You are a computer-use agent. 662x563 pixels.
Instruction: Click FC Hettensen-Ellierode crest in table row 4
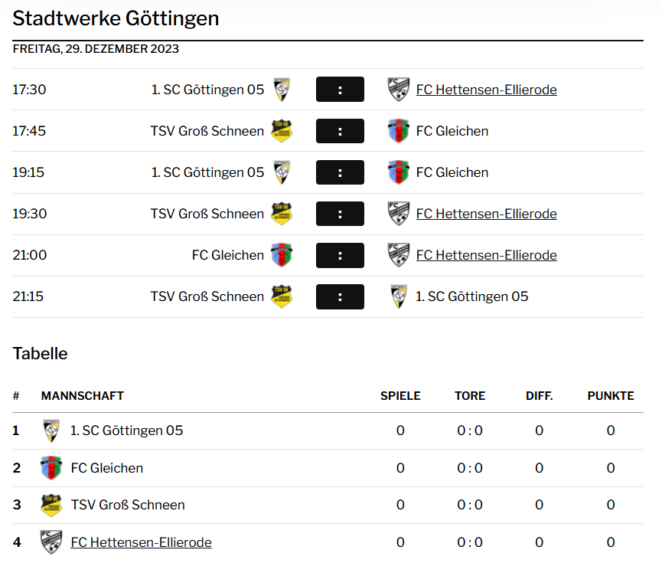tap(51, 542)
